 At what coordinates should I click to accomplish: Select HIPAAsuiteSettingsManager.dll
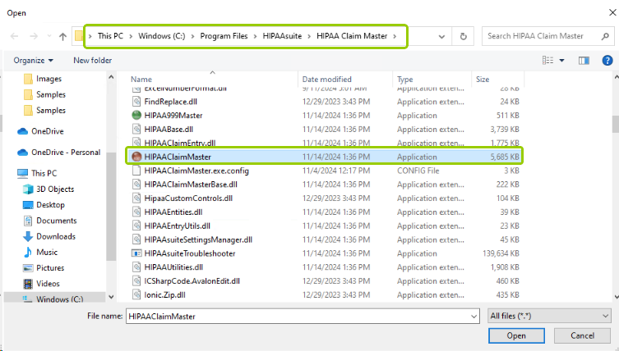[198, 239]
